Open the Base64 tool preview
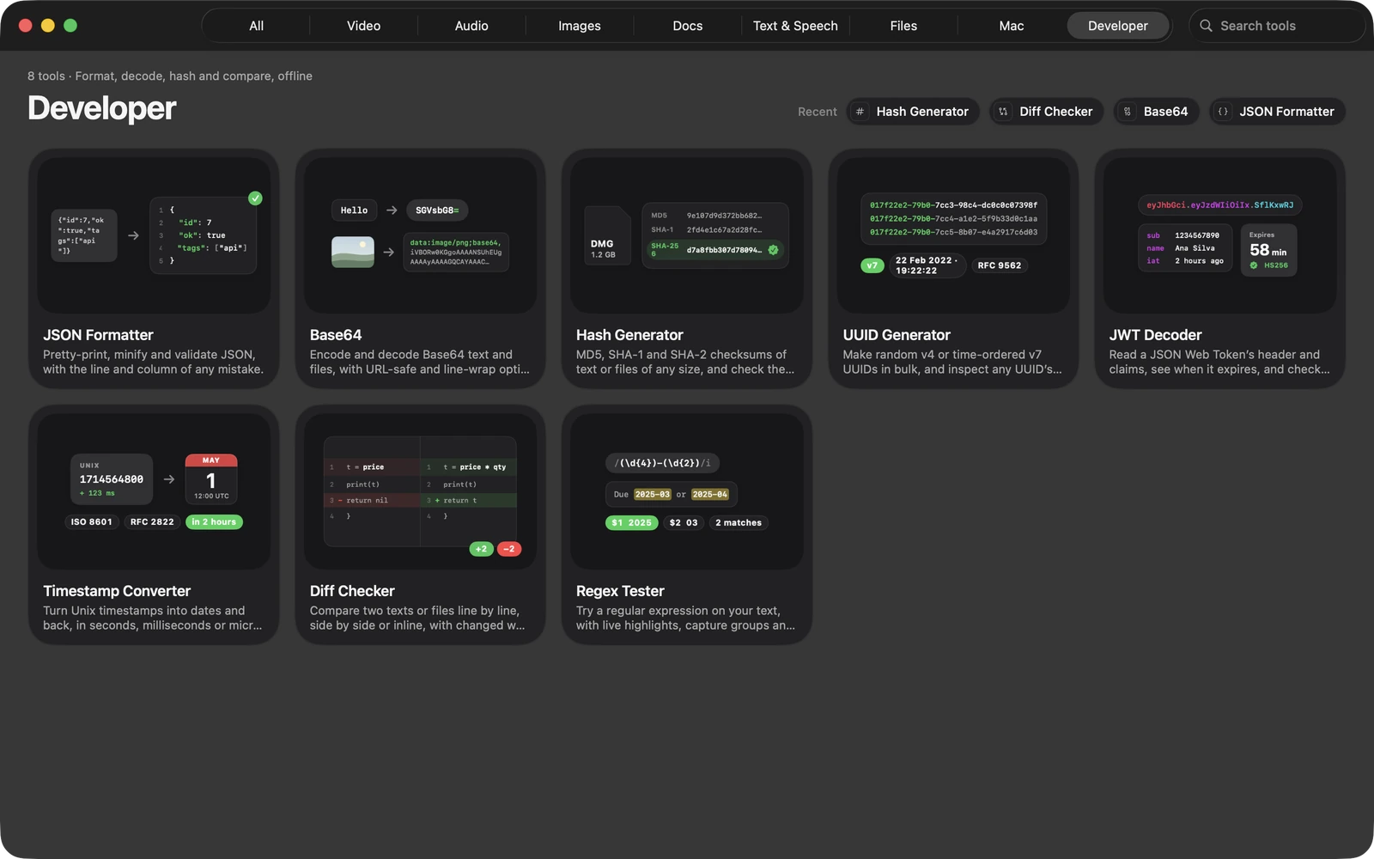 pos(420,235)
